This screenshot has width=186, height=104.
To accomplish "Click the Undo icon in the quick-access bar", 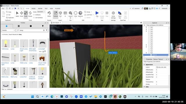I will click(21, 8).
